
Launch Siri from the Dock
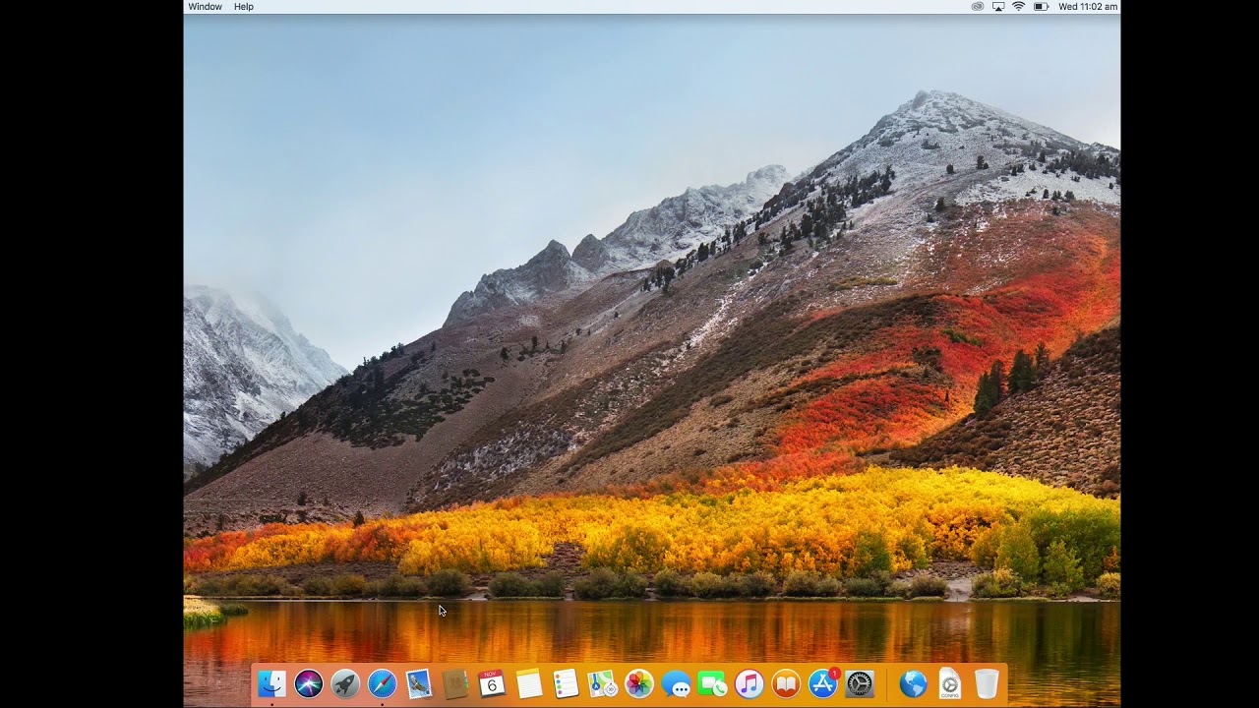pos(309,683)
